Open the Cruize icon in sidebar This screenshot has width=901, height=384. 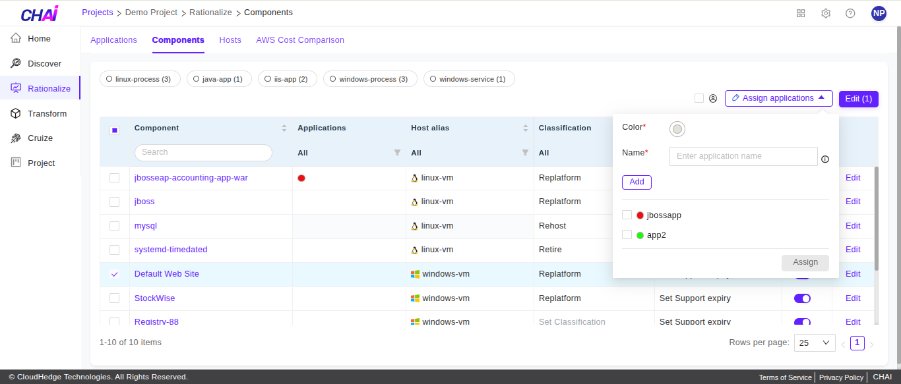16,138
